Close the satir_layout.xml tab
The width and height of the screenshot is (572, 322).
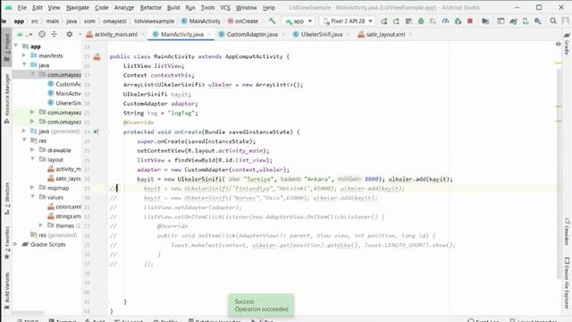(x=410, y=34)
